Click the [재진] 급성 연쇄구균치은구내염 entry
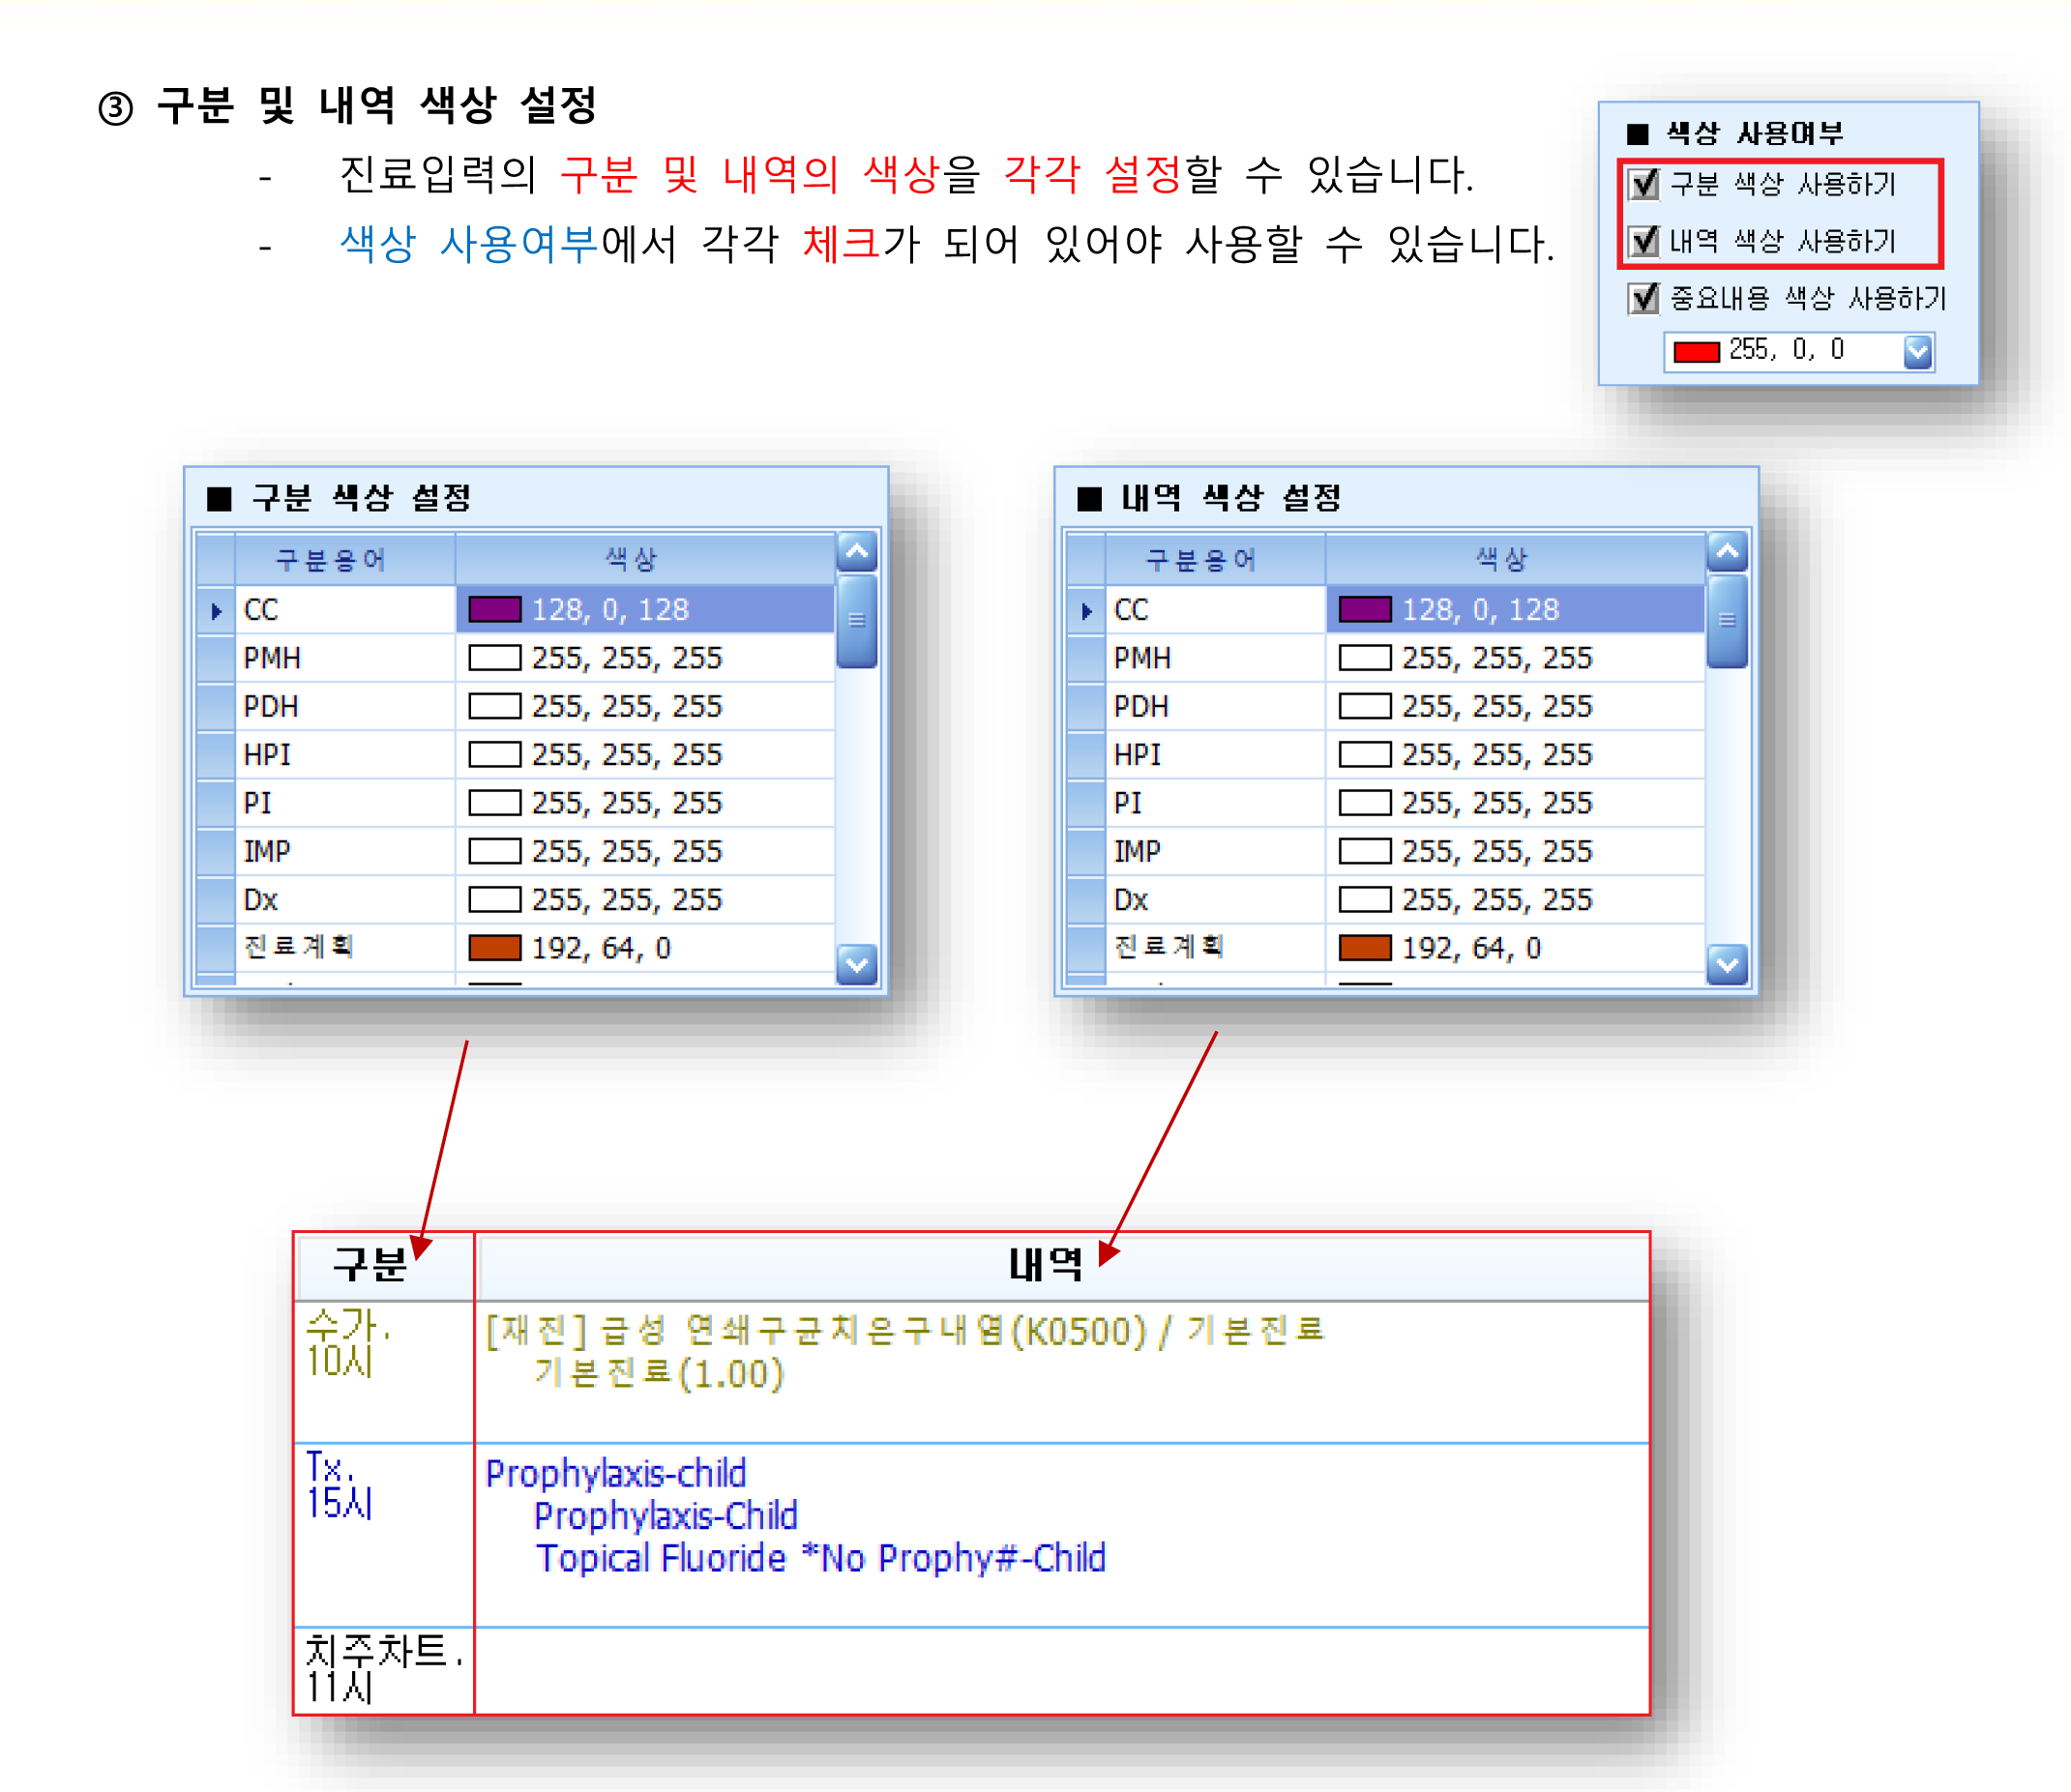The width and height of the screenshot is (2071, 1792). (x=905, y=1331)
